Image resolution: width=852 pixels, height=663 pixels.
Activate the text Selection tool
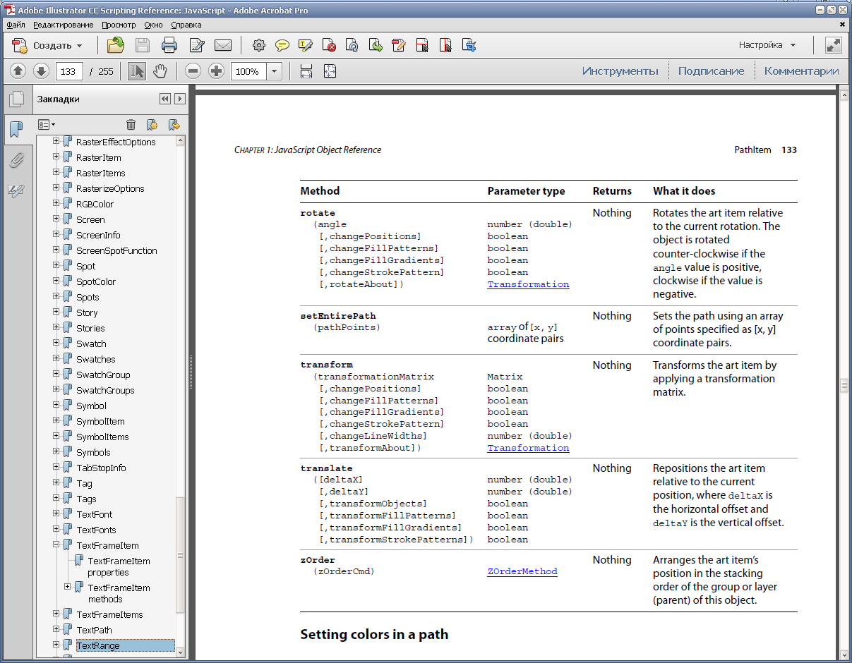[137, 71]
